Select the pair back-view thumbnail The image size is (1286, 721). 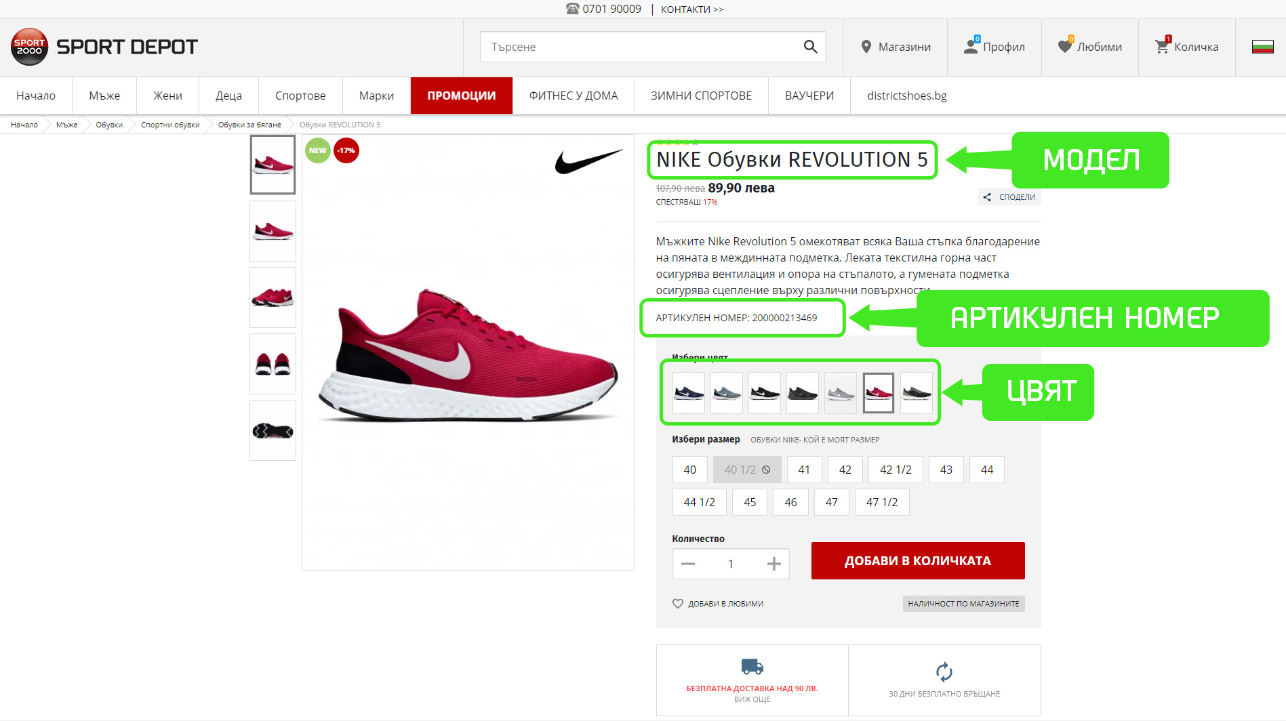(x=273, y=364)
